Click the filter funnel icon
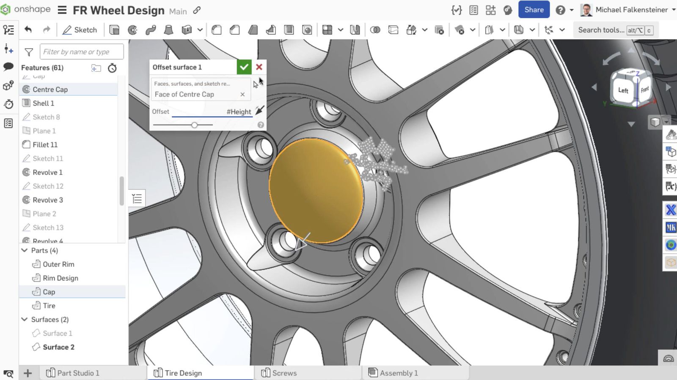This screenshot has width=677, height=380. tap(29, 52)
